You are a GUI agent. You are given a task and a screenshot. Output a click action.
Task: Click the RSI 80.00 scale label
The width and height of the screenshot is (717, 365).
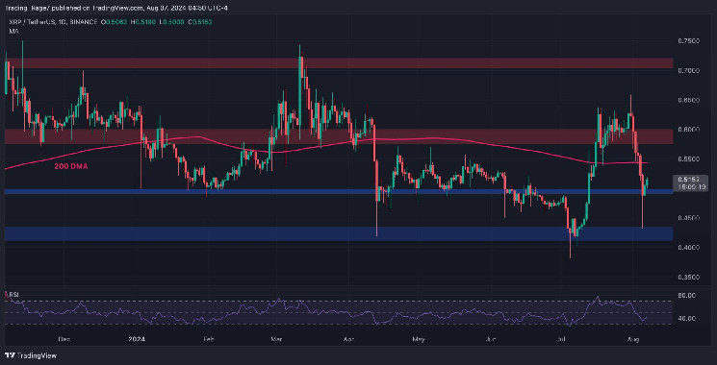click(687, 295)
